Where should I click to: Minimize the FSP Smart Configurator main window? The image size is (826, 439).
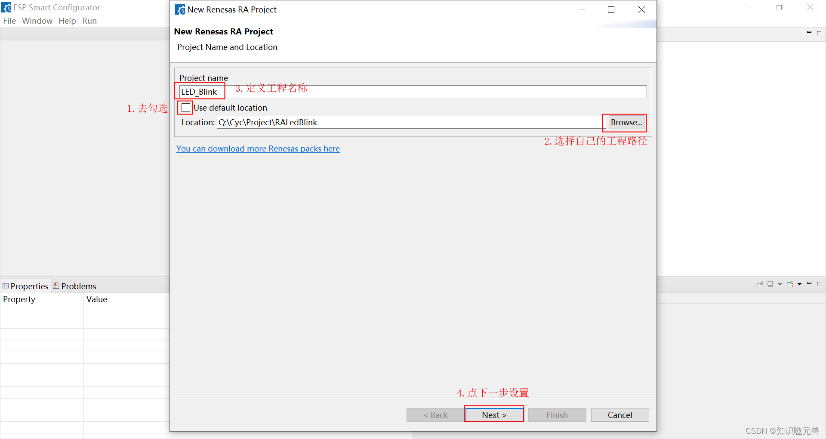[750, 7]
